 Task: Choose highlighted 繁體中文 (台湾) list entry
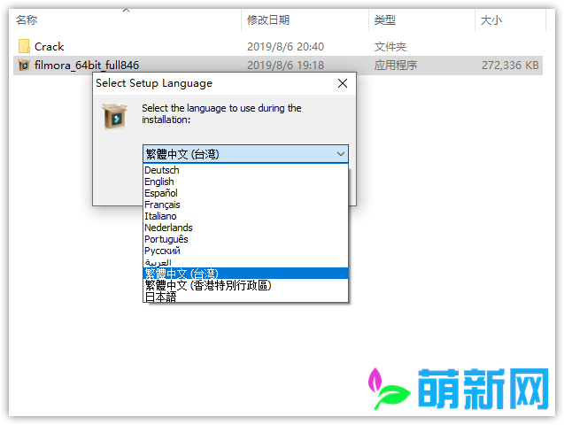coord(245,274)
